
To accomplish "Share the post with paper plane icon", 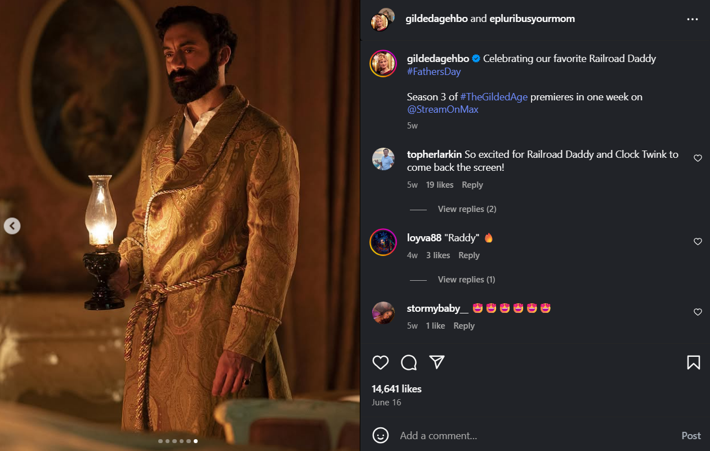I will click(437, 362).
